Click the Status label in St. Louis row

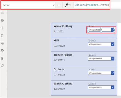coord(92,70)
